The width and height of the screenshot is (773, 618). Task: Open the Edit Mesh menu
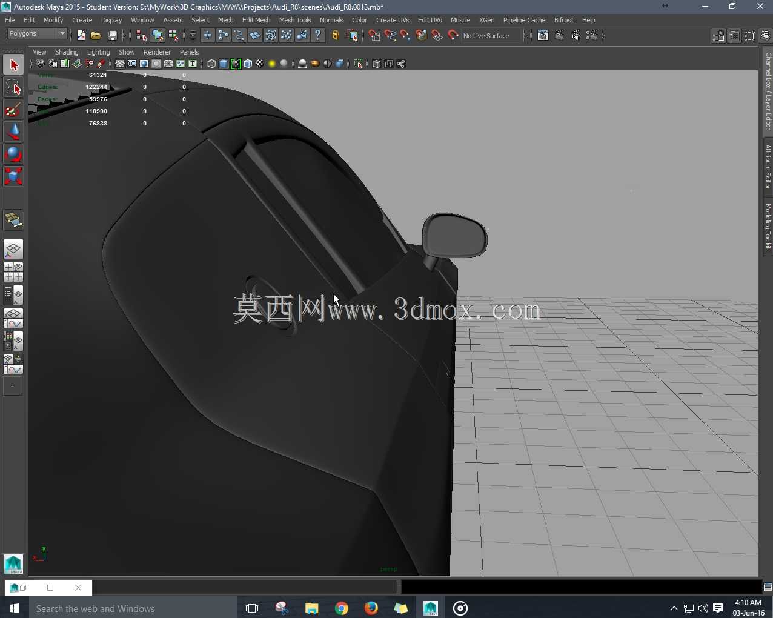[256, 20]
